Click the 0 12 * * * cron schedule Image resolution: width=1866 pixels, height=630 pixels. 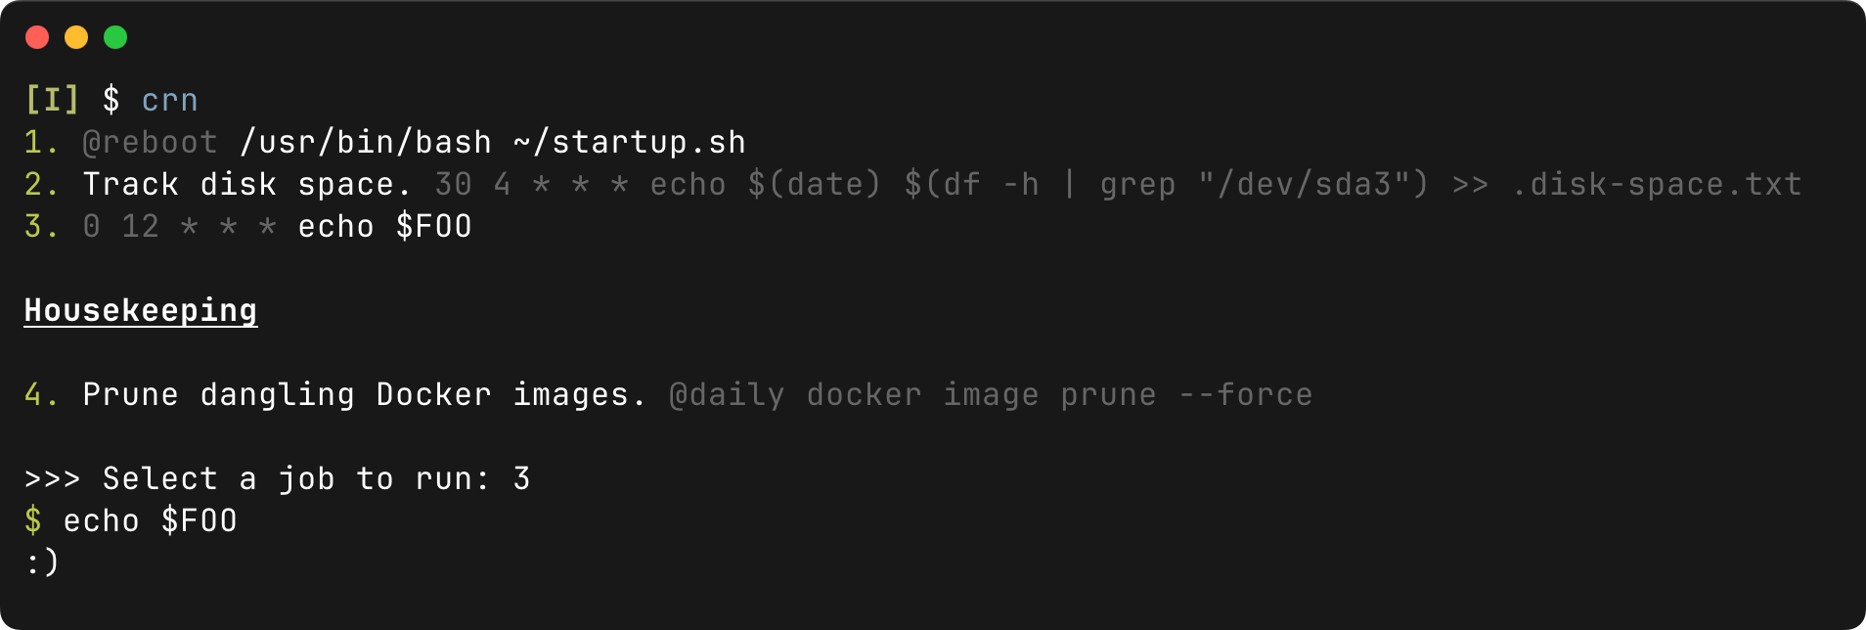(179, 227)
